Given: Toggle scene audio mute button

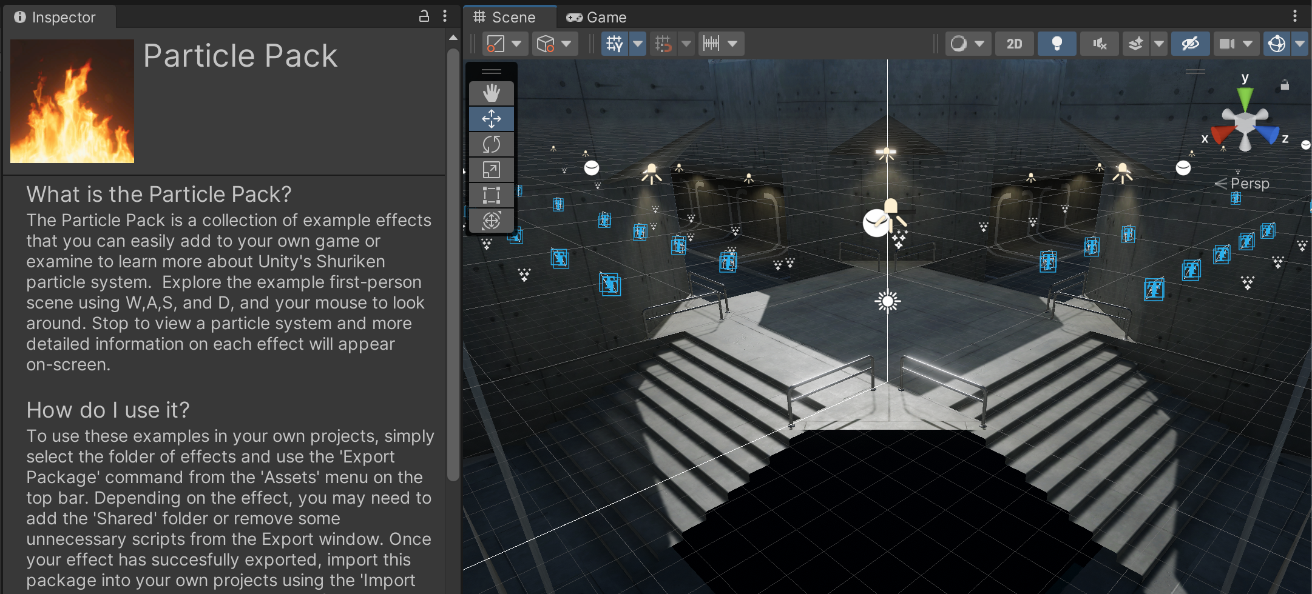Looking at the screenshot, I should [x=1099, y=44].
